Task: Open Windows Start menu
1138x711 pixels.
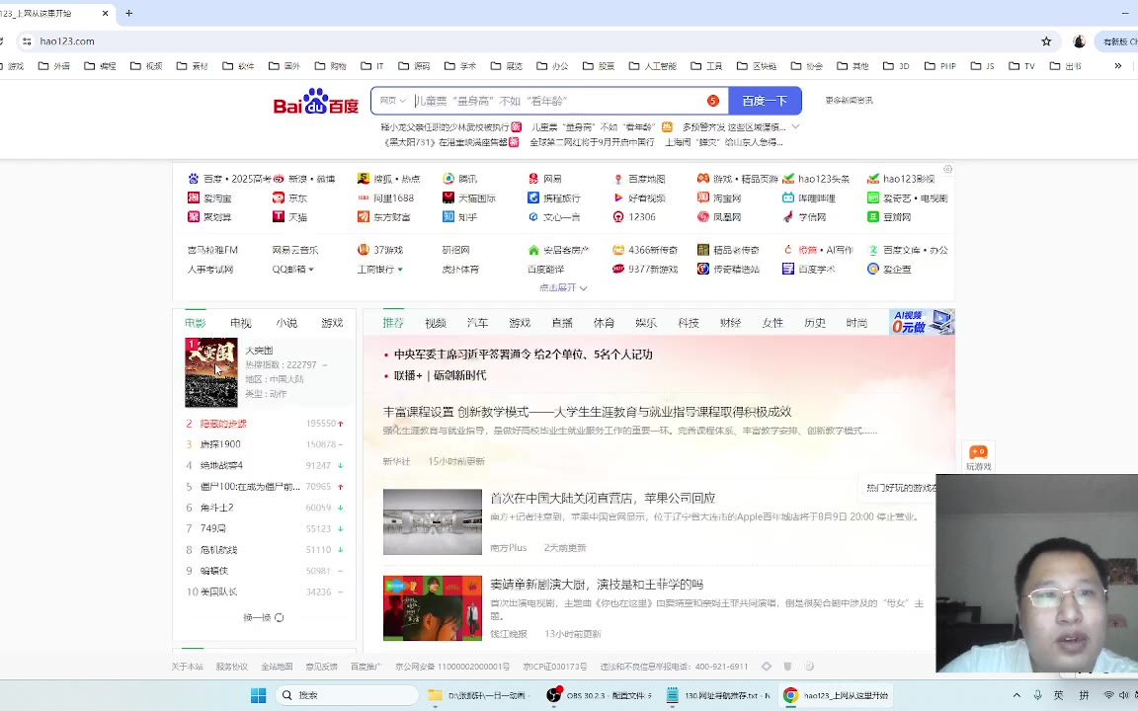Action: pyautogui.click(x=259, y=695)
